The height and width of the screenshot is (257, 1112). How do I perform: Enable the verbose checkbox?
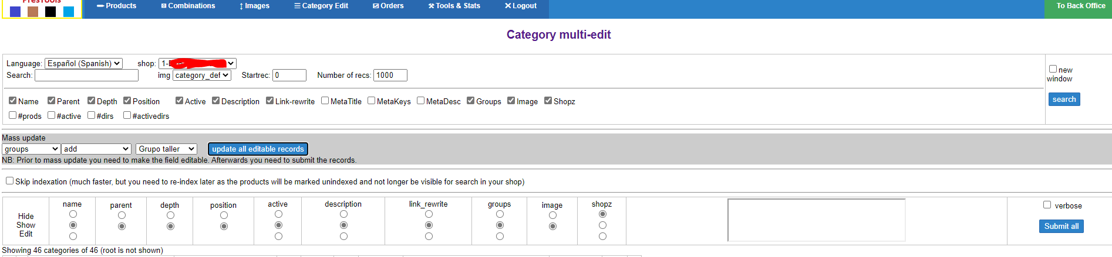pyautogui.click(x=1047, y=205)
